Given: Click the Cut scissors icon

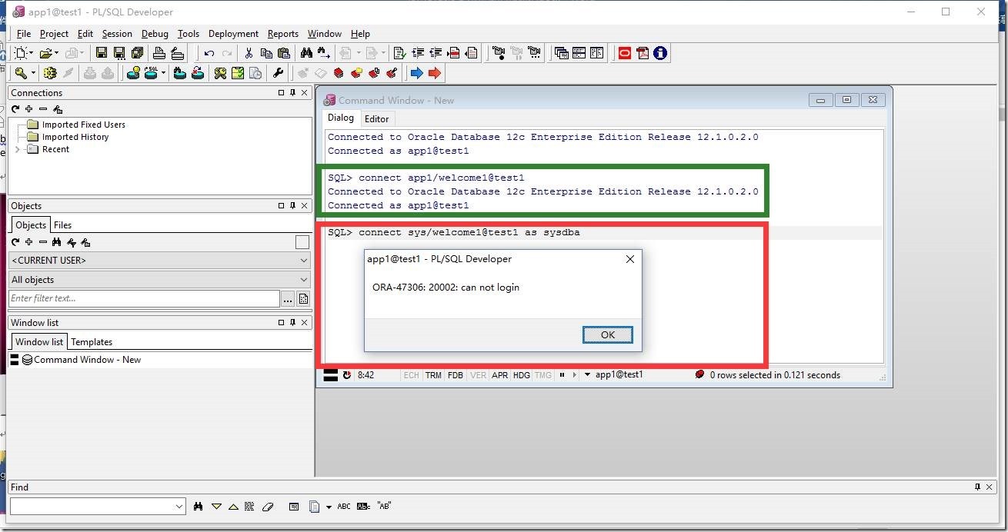Looking at the screenshot, I should [x=249, y=53].
